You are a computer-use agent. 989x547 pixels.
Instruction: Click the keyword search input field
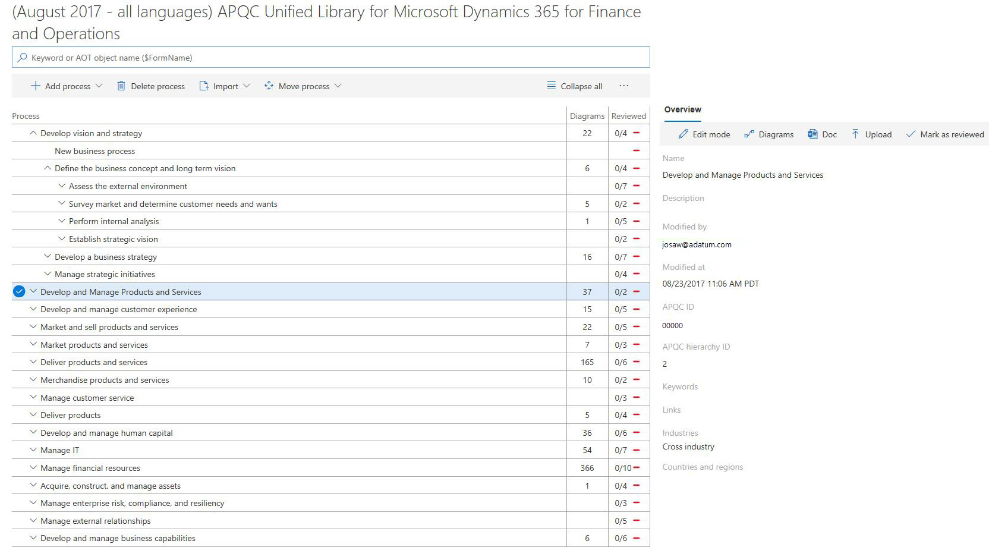point(238,57)
